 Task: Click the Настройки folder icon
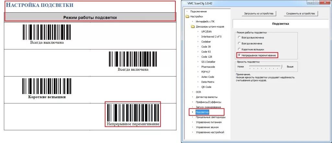click(187, 17)
